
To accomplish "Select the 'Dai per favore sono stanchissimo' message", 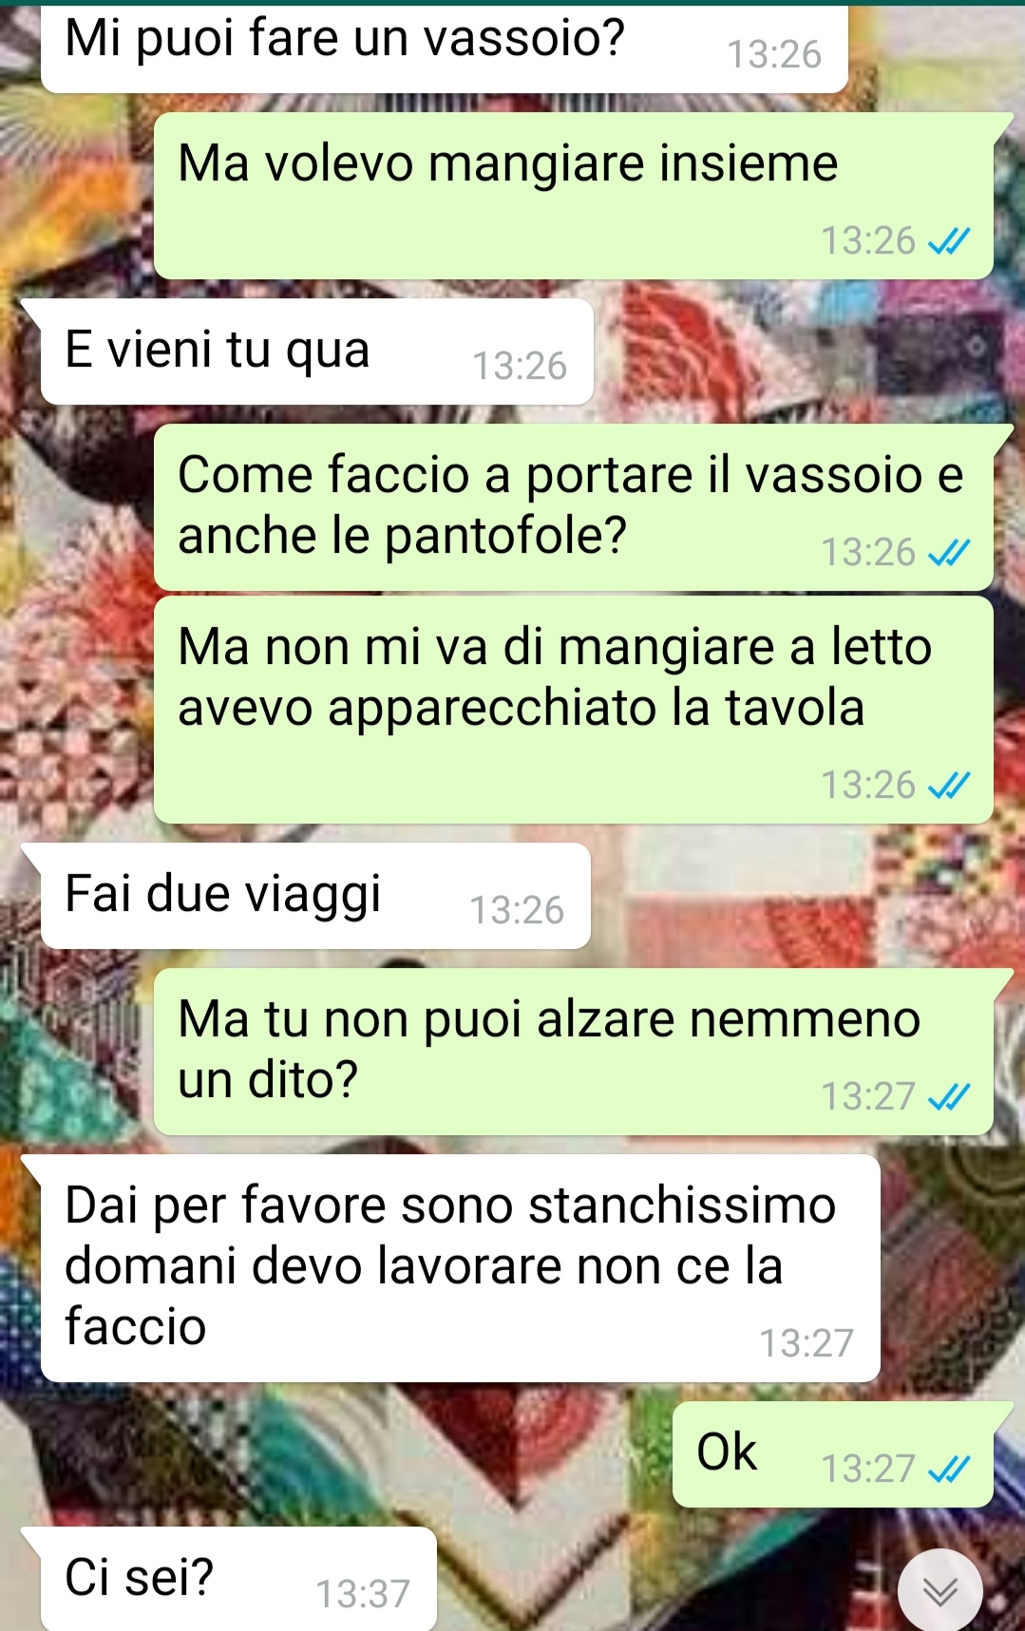I will tap(461, 1268).
